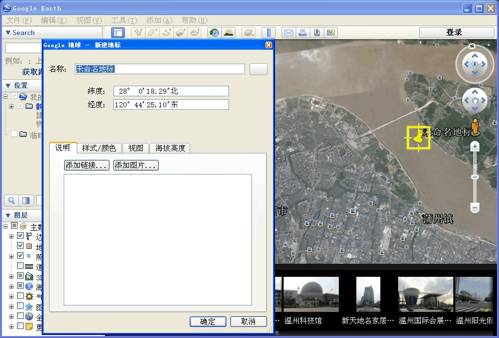Expand the weather sun layer node
This screenshot has width=499, height=338.
(x=12, y=297)
